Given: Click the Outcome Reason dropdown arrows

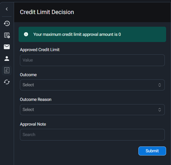Looking at the screenshot, I should [x=159, y=110].
